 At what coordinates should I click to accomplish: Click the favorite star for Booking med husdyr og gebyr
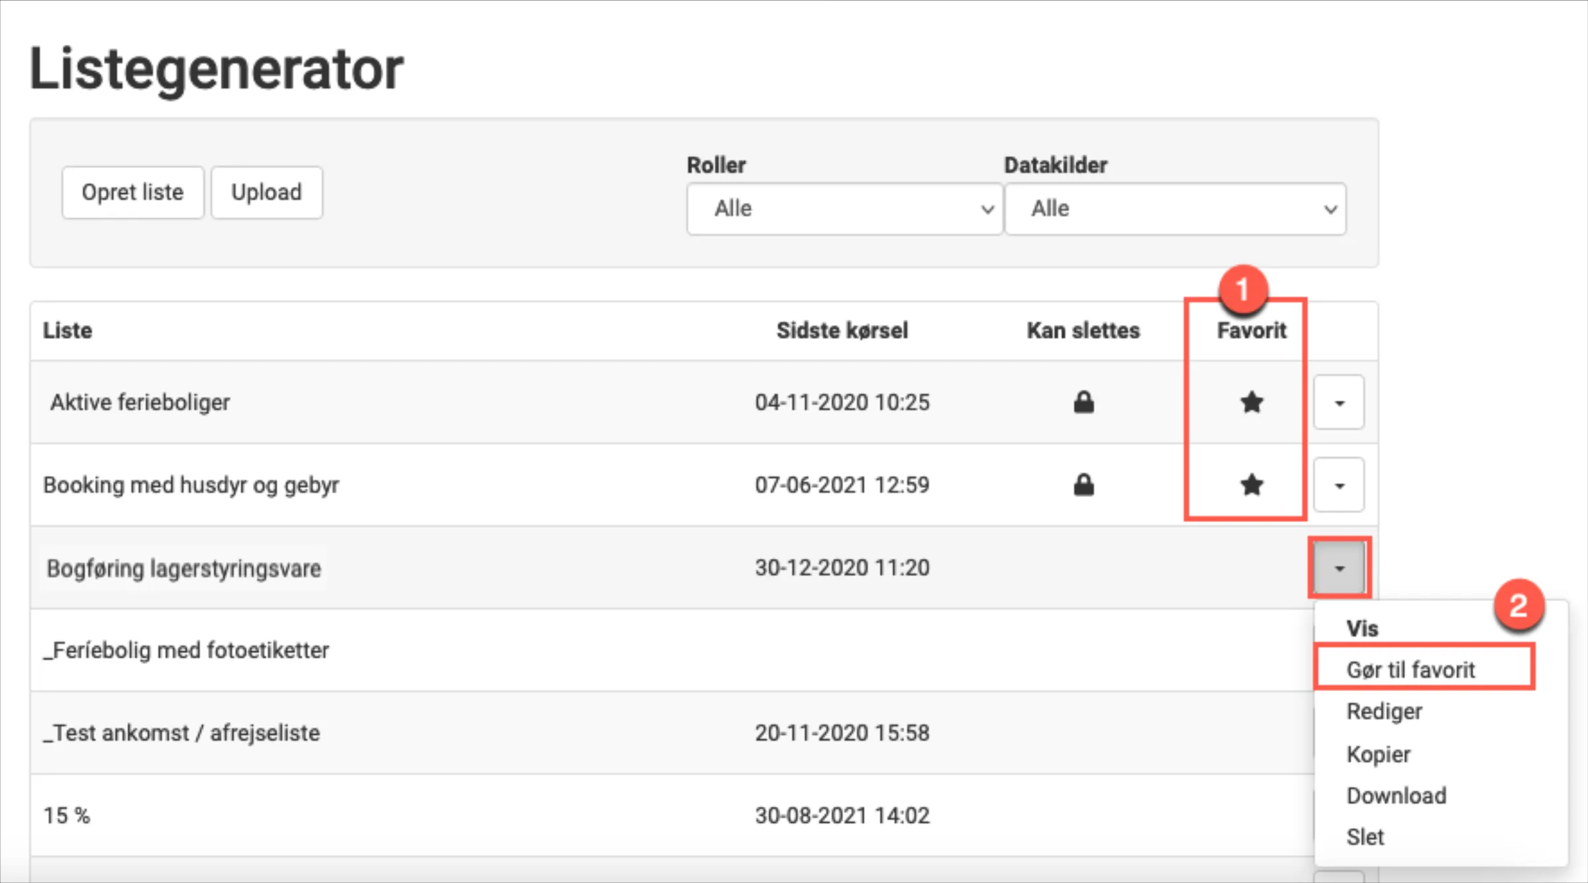tap(1251, 485)
